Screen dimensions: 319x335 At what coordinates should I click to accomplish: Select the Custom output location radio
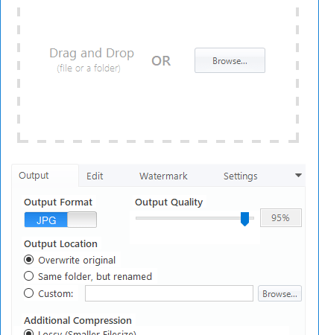click(29, 293)
